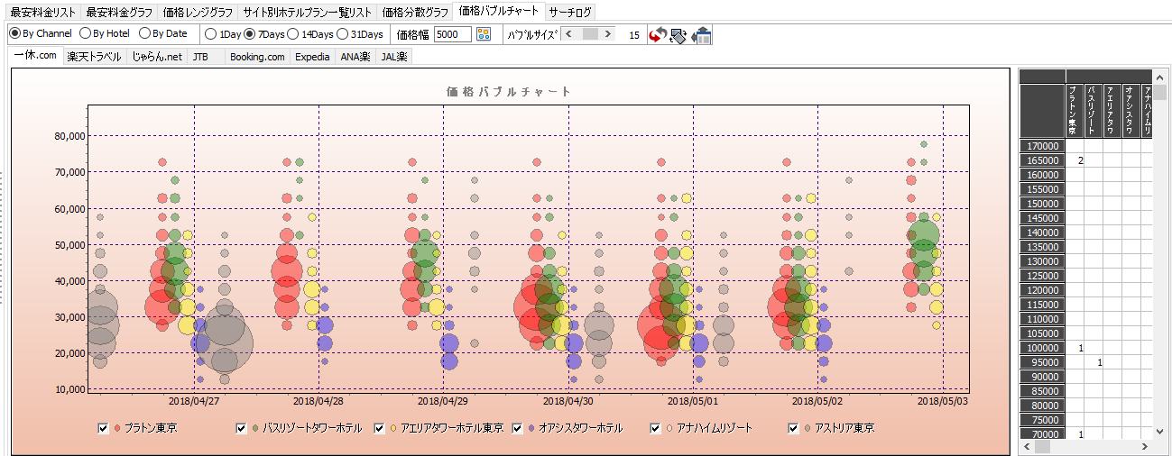Decrease bubble size with left arrow
The height and width of the screenshot is (456, 1172).
[568, 34]
